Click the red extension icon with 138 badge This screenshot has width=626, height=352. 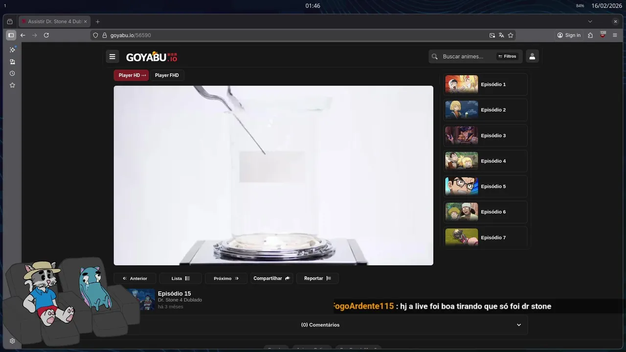(x=603, y=35)
